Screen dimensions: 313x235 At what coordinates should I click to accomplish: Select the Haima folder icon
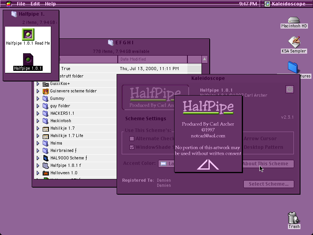coord(46,143)
